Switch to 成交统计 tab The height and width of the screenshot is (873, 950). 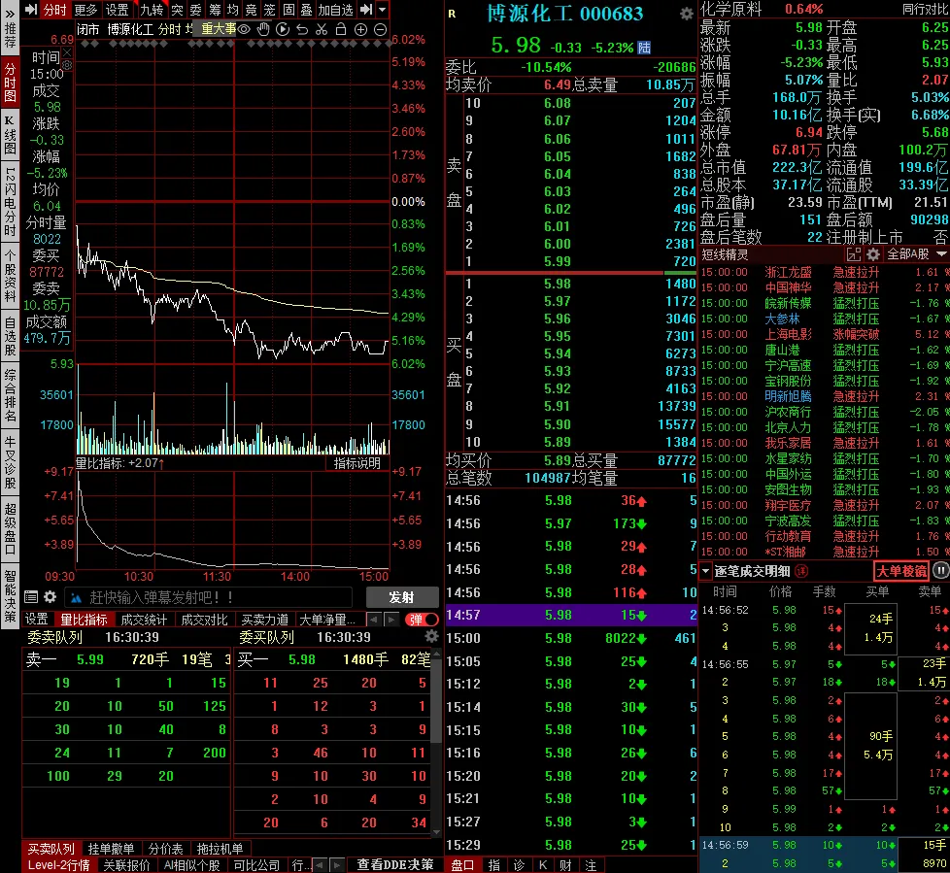pyautogui.click(x=144, y=620)
